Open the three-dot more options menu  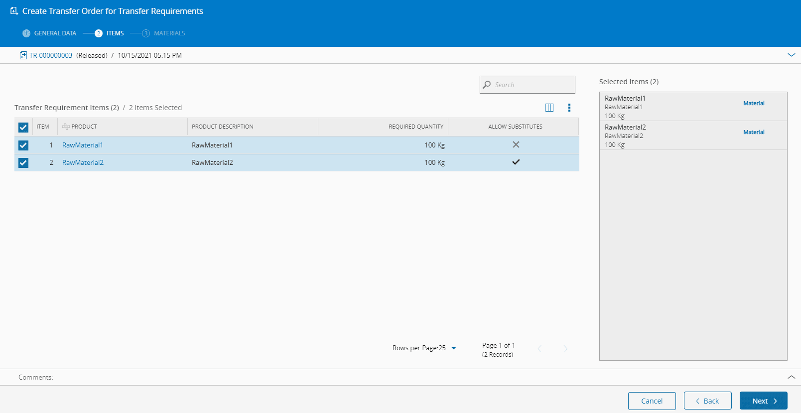(569, 108)
